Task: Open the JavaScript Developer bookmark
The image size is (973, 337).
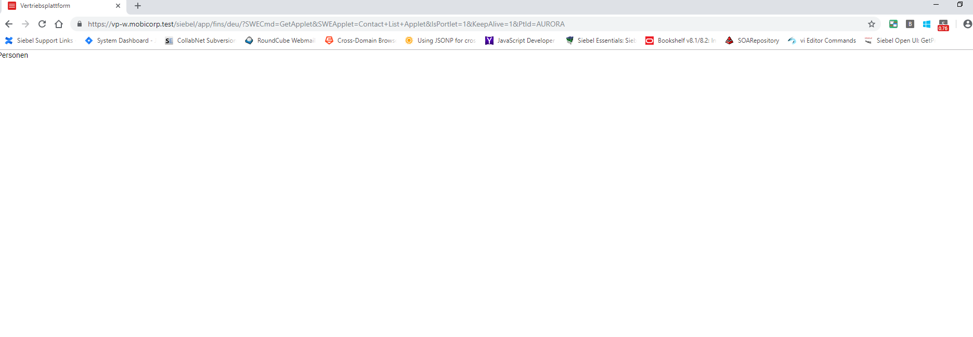Action: [521, 41]
